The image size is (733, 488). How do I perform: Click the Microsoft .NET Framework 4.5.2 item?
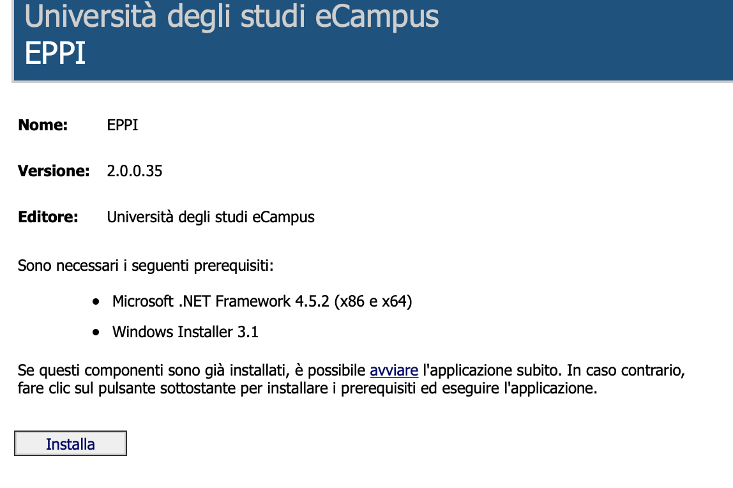(x=221, y=301)
